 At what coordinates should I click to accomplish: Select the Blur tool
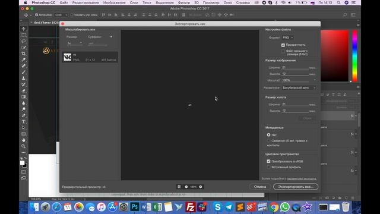(x=24, y=103)
